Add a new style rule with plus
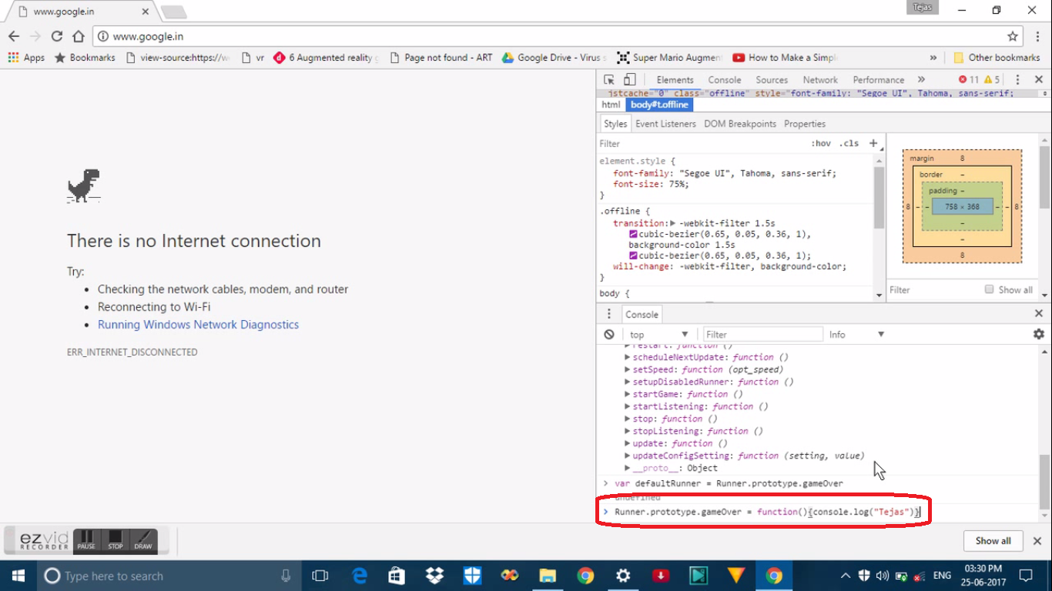The image size is (1052, 591). [873, 143]
